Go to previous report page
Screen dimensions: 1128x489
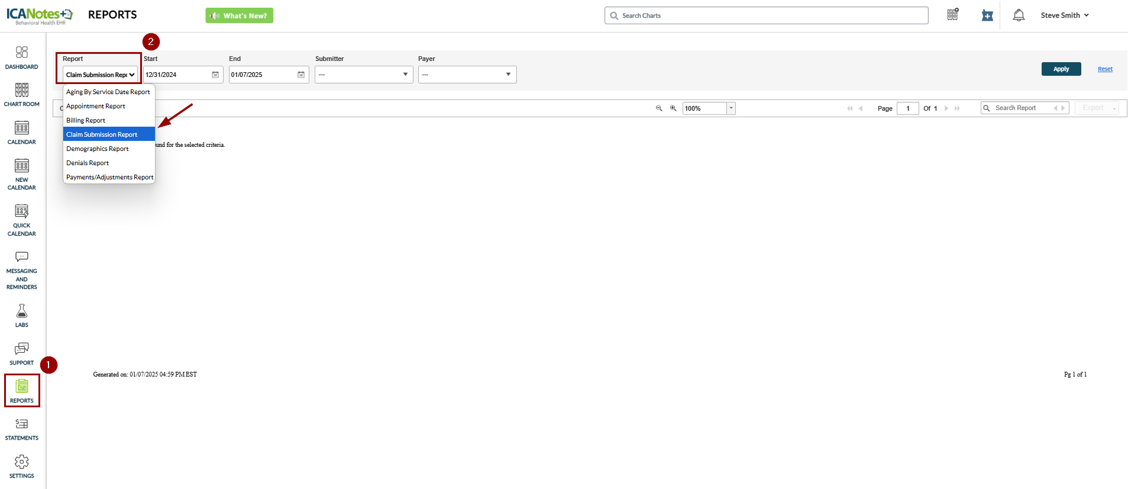click(861, 108)
